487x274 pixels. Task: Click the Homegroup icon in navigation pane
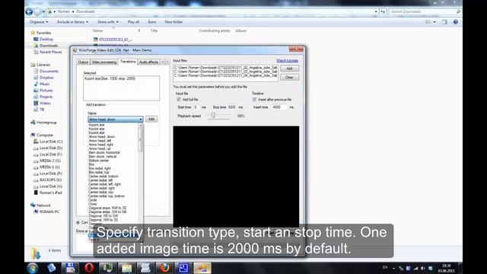[x=33, y=123]
